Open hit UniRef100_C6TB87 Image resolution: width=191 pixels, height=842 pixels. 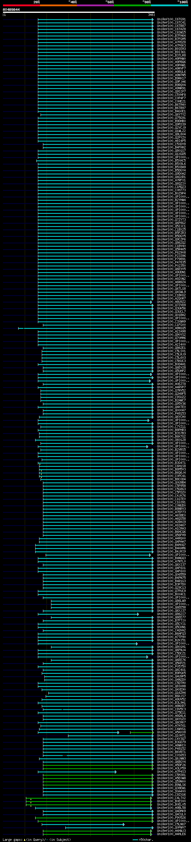[x=171, y=26]
